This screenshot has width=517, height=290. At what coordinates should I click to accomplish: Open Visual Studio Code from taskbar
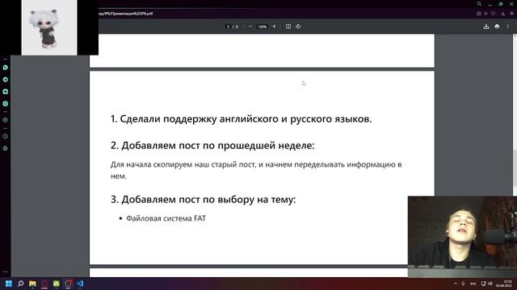80,284
